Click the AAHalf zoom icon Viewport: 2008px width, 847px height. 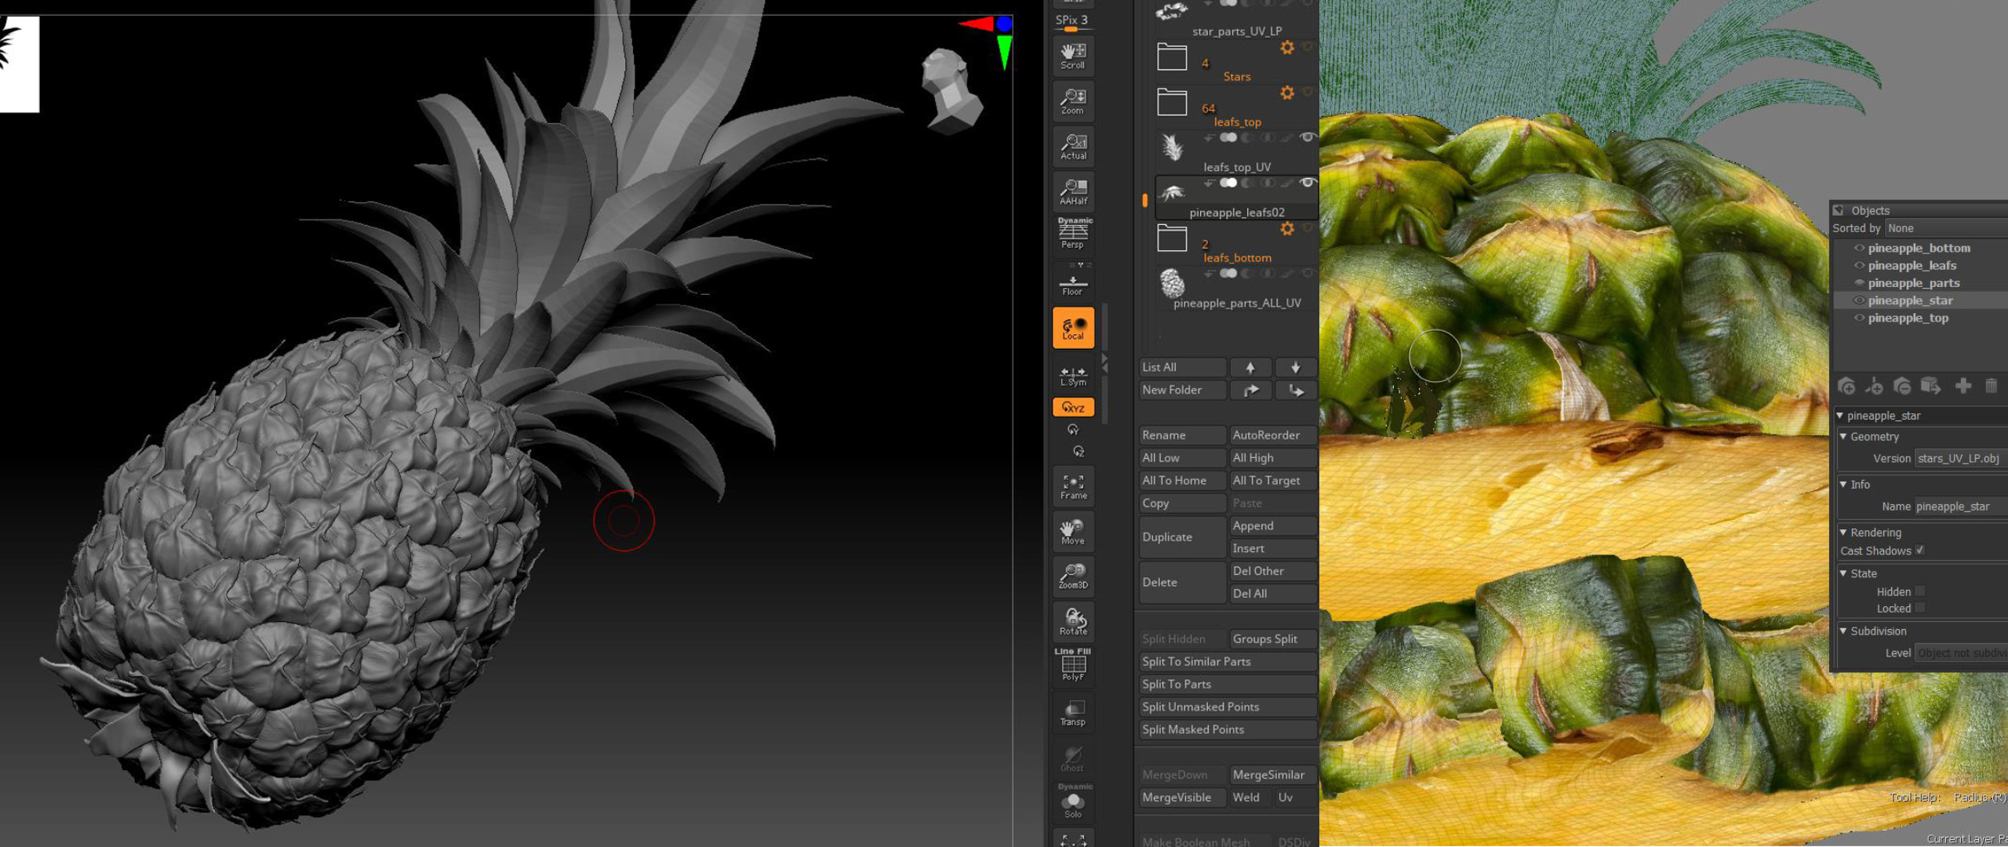tap(1073, 192)
